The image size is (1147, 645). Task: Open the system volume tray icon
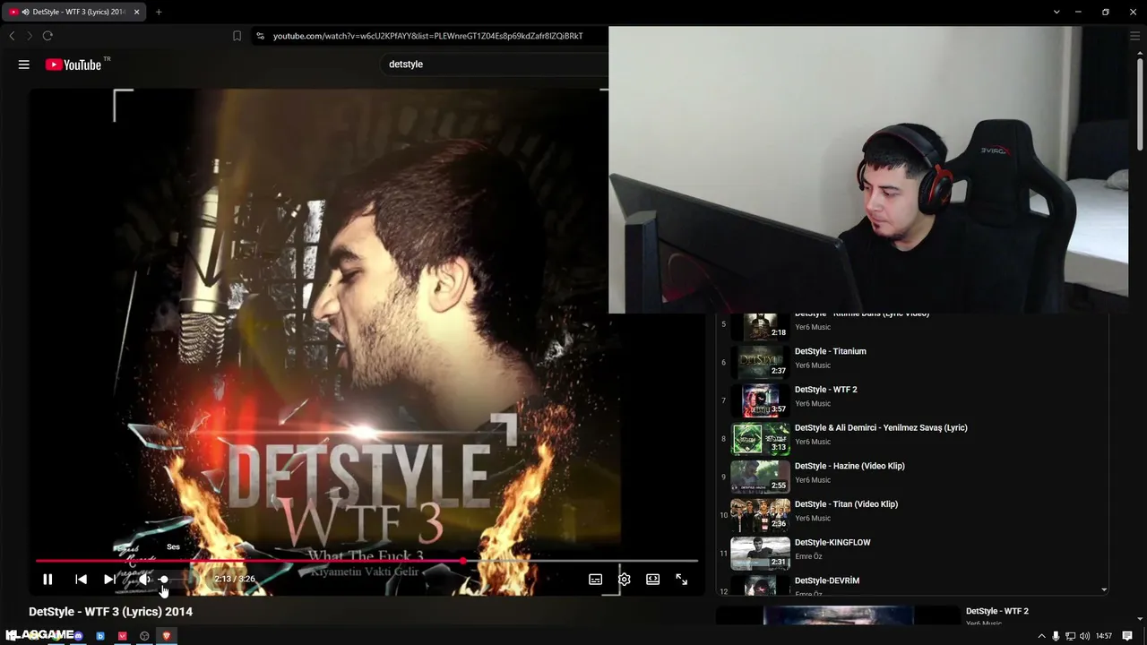pos(1085,636)
